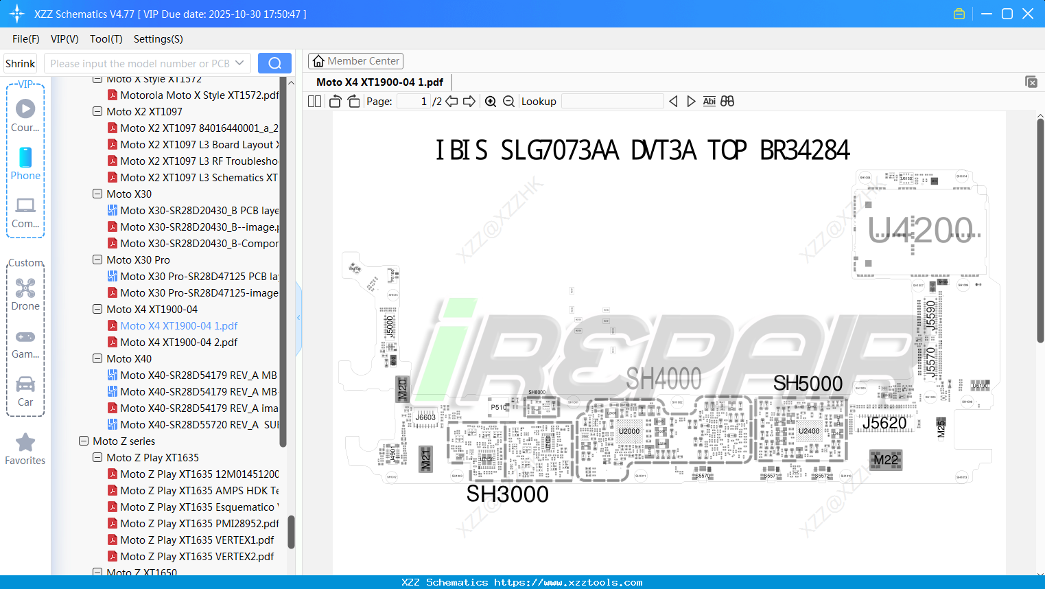
Task: Click the PDF viewer vertical scrollbar
Action: pyautogui.click(x=1040, y=231)
